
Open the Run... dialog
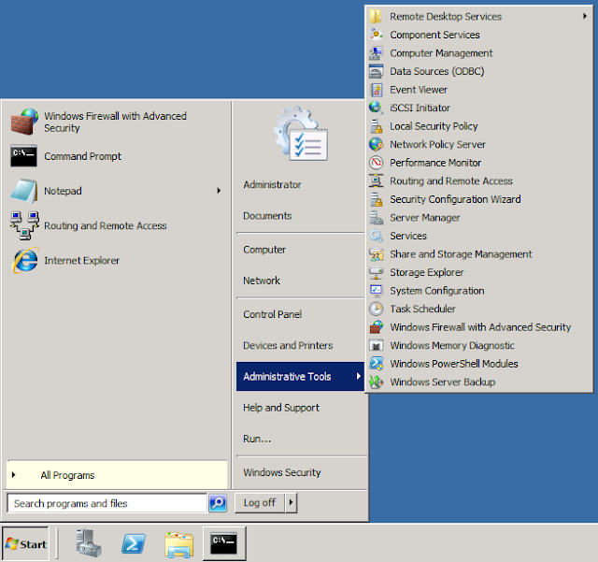257,439
